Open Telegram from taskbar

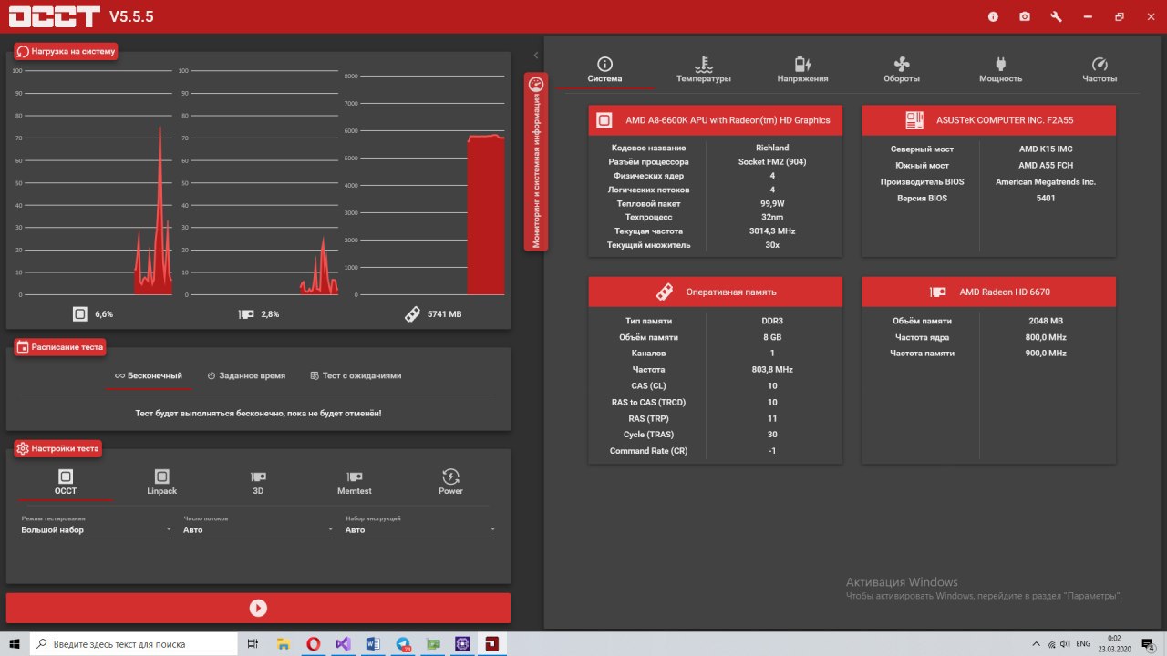pyautogui.click(x=403, y=643)
